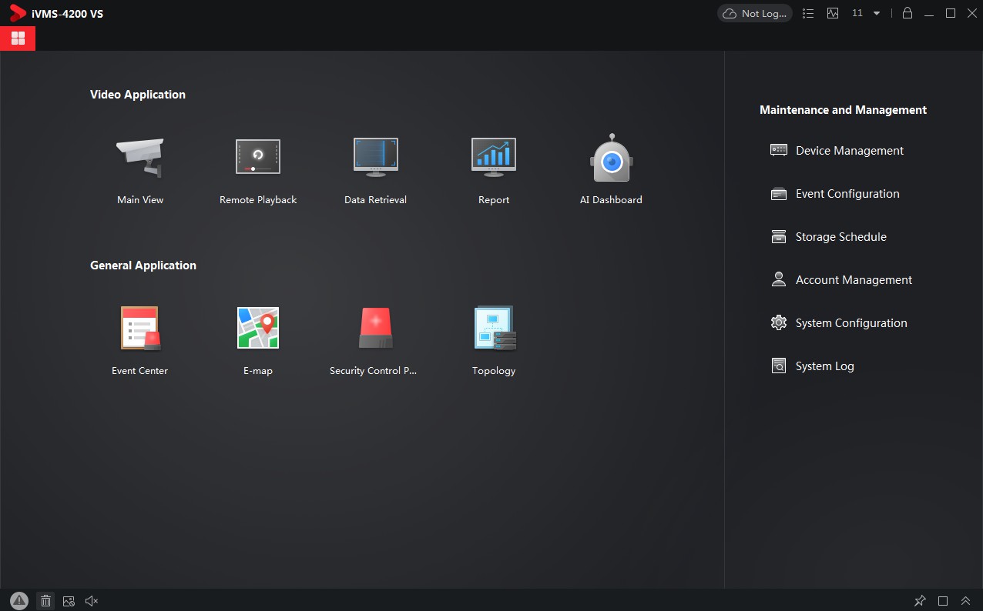
Task: Select the red control panel grid tab
Action: [18, 38]
